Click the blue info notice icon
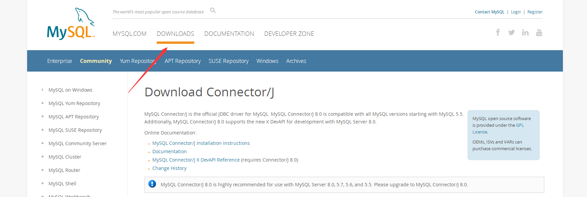 (152, 184)
